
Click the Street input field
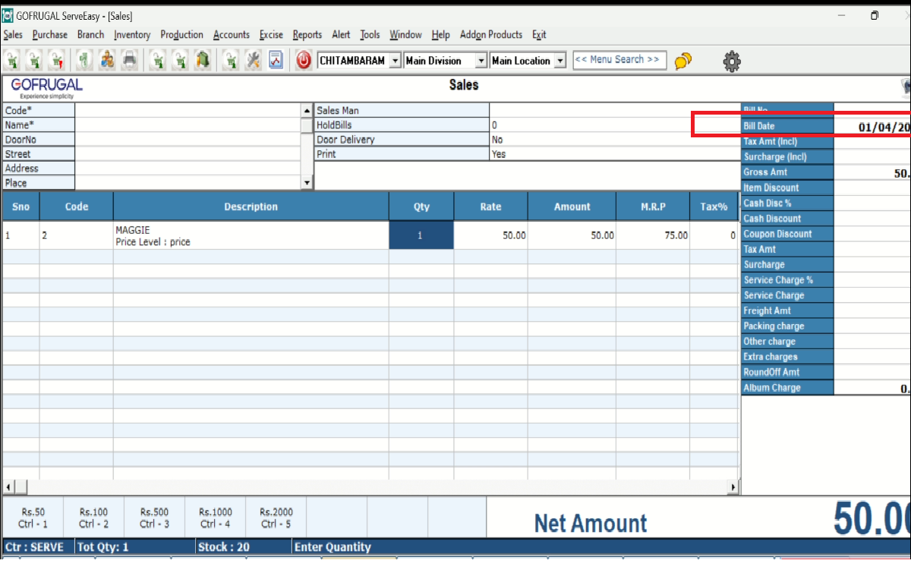[x=188, y=154]
